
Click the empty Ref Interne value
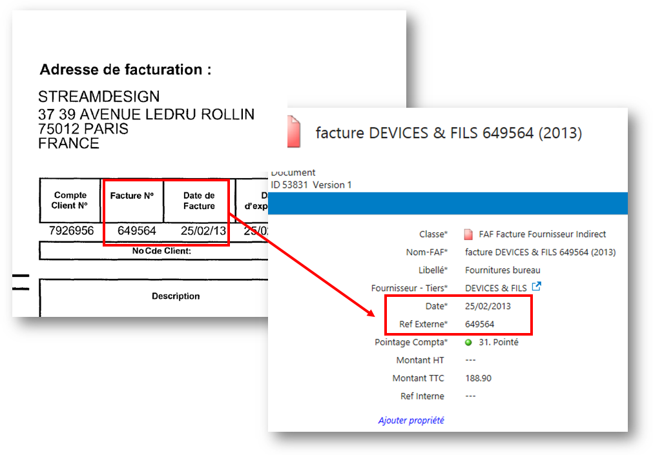470,396
